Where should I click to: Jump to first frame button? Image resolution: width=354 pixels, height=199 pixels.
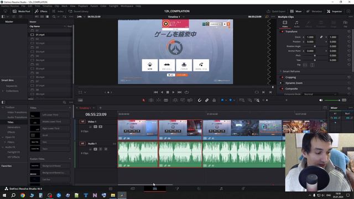coord(156,92)
